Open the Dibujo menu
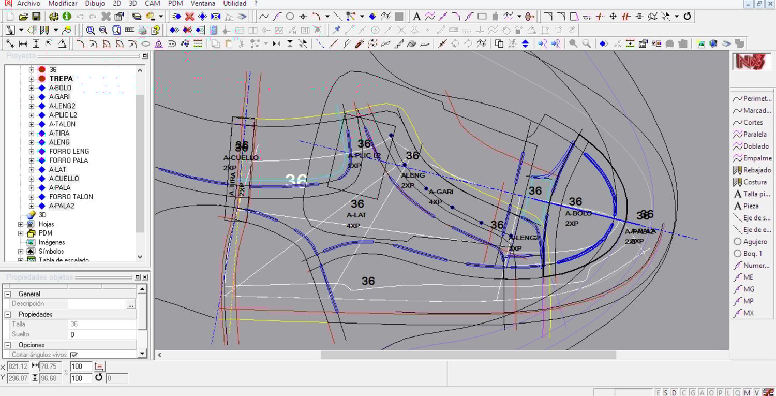The height and width of the screenshot is (396, 776). (95, 4)
